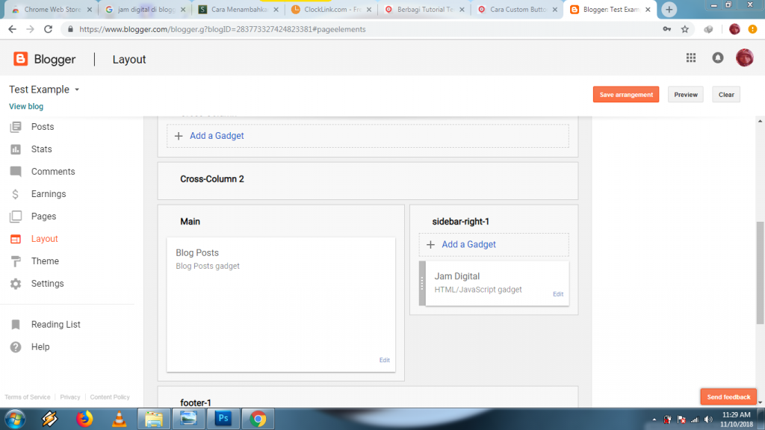Click the Reading List bookmark icon
Screen dimensions: 765x430
16,325
